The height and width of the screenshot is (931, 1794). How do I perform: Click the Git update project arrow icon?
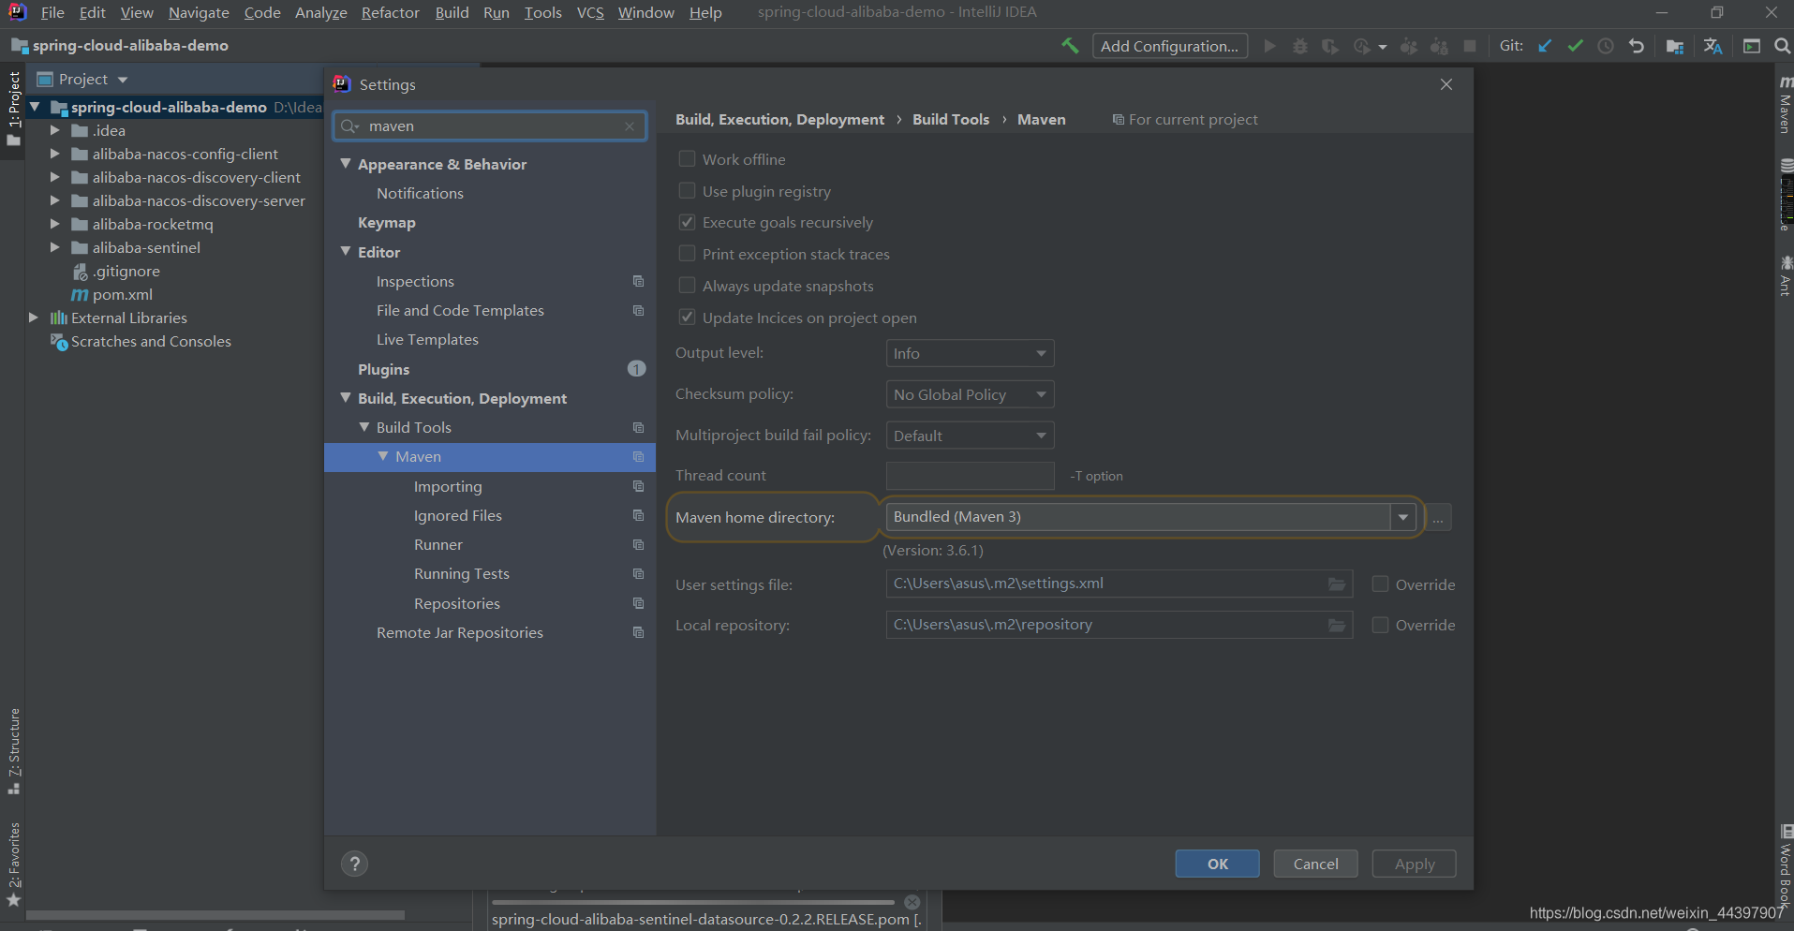point(1545,46)
